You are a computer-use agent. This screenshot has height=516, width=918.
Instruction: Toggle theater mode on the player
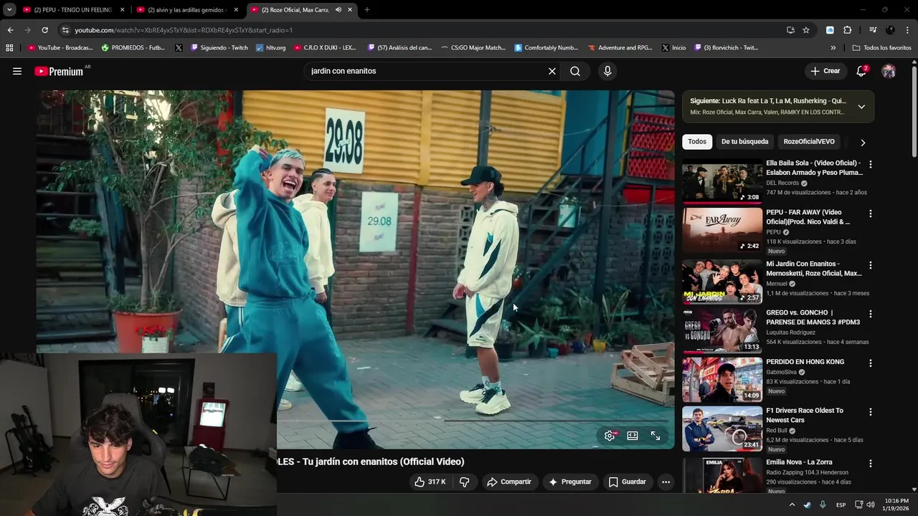pos(633,435)
